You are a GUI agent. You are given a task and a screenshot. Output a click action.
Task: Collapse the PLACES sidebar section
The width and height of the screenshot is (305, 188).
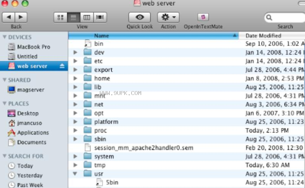(x=5, y=103)
